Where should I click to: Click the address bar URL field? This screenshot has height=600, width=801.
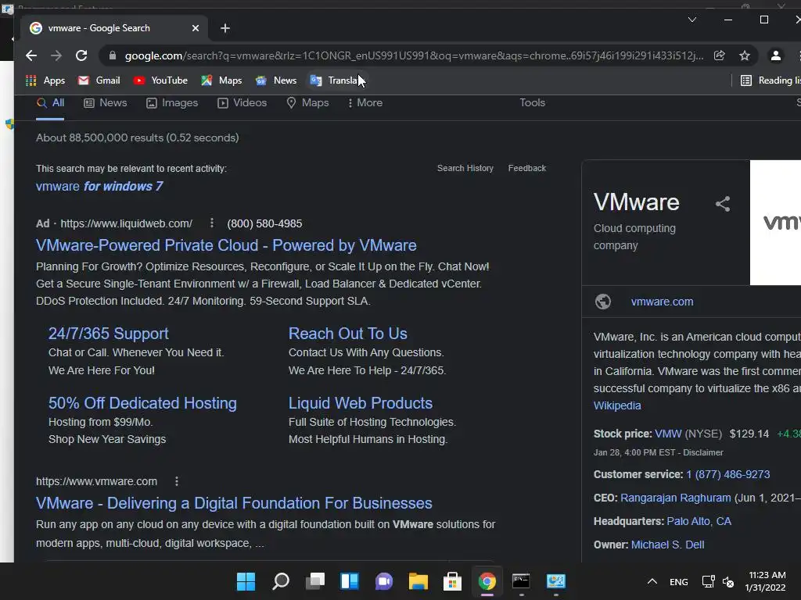tap(414, 55)
